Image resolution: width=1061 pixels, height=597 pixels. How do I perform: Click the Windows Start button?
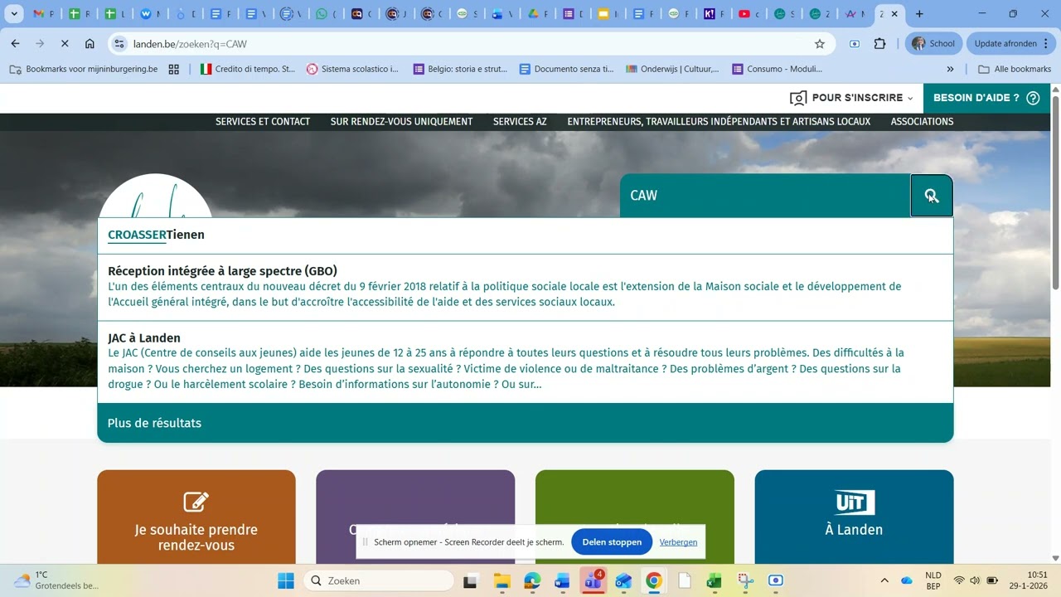coord(286,580)
